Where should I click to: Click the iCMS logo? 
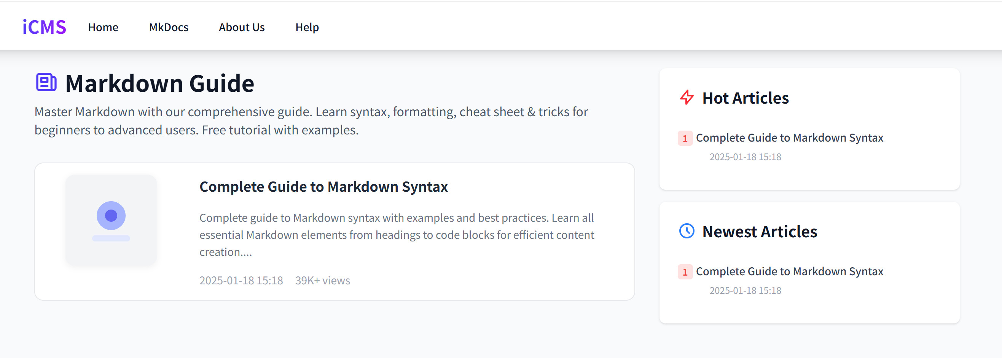[44, 27]
